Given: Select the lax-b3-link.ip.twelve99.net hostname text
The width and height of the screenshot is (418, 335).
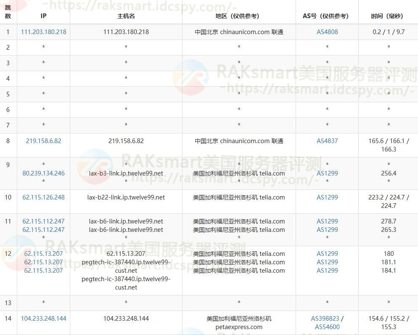Looking at the screenshot, I should [126, 173].
